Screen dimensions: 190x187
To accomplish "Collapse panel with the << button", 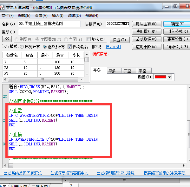I will point(7,39).
